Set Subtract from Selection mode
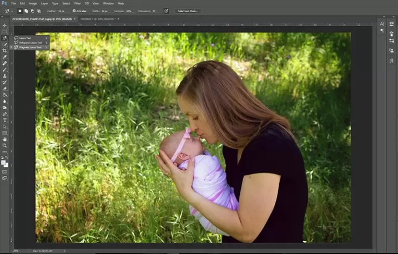This screenshot has width=398, height=254. point(33,11)
